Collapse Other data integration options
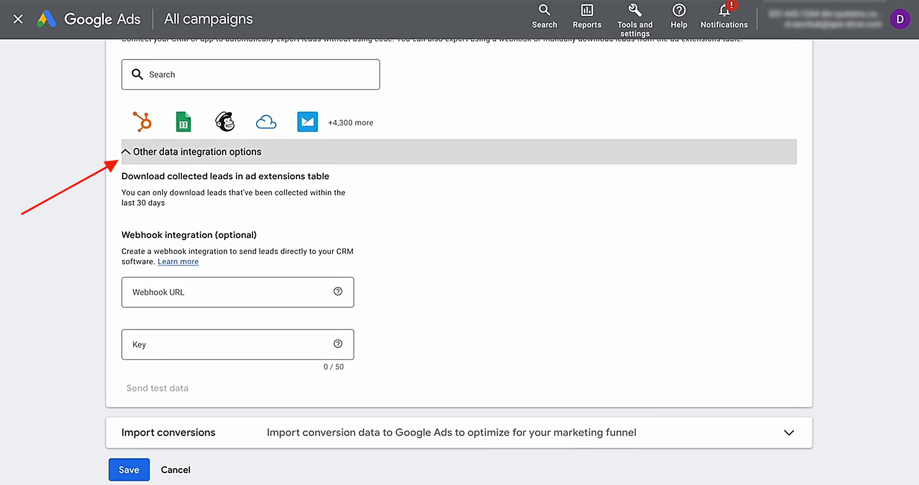 tap(459, 152)
